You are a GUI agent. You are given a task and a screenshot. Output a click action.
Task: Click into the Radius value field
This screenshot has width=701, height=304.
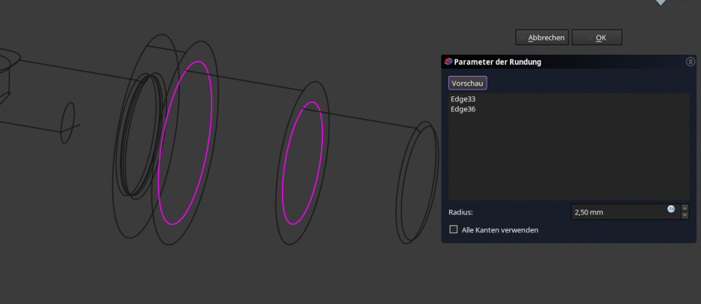616,212
